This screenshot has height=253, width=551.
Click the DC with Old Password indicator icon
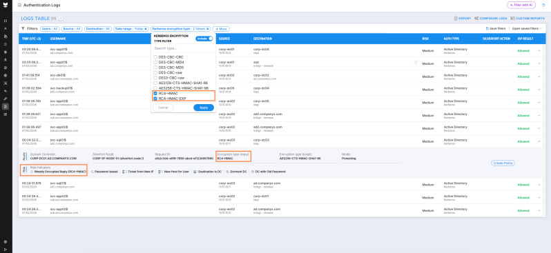[x=252, y=172]
